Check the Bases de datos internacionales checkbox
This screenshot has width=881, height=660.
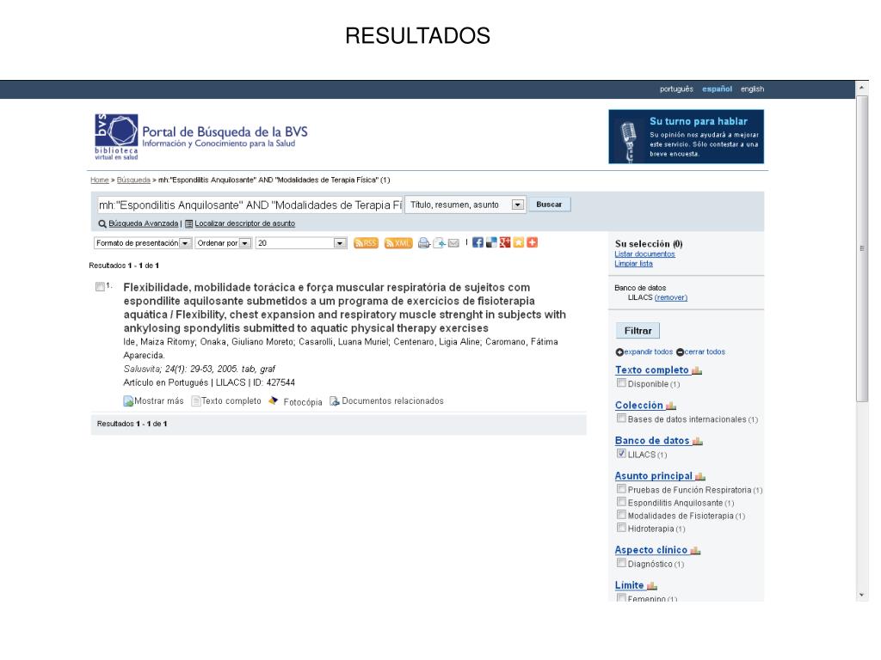pos(621,419)
